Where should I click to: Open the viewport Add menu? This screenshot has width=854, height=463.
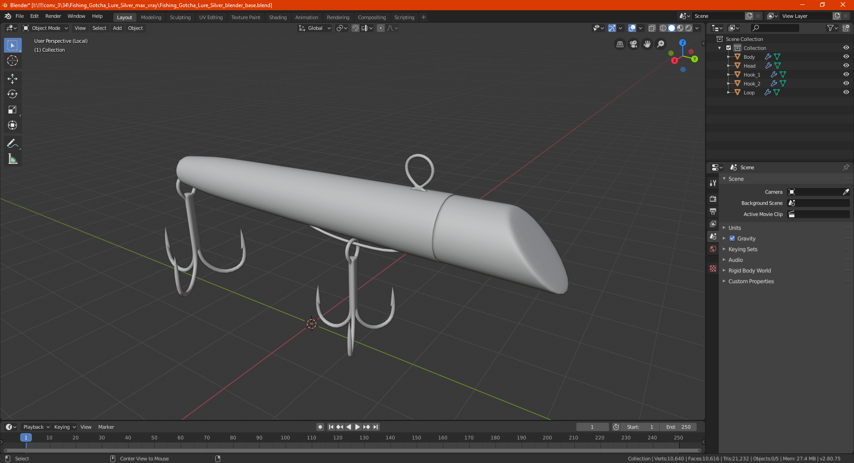(x=117, y=28)
